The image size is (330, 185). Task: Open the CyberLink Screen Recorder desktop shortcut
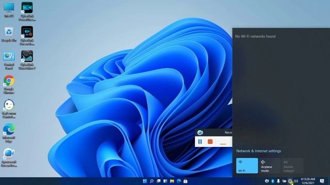(27, 35)
